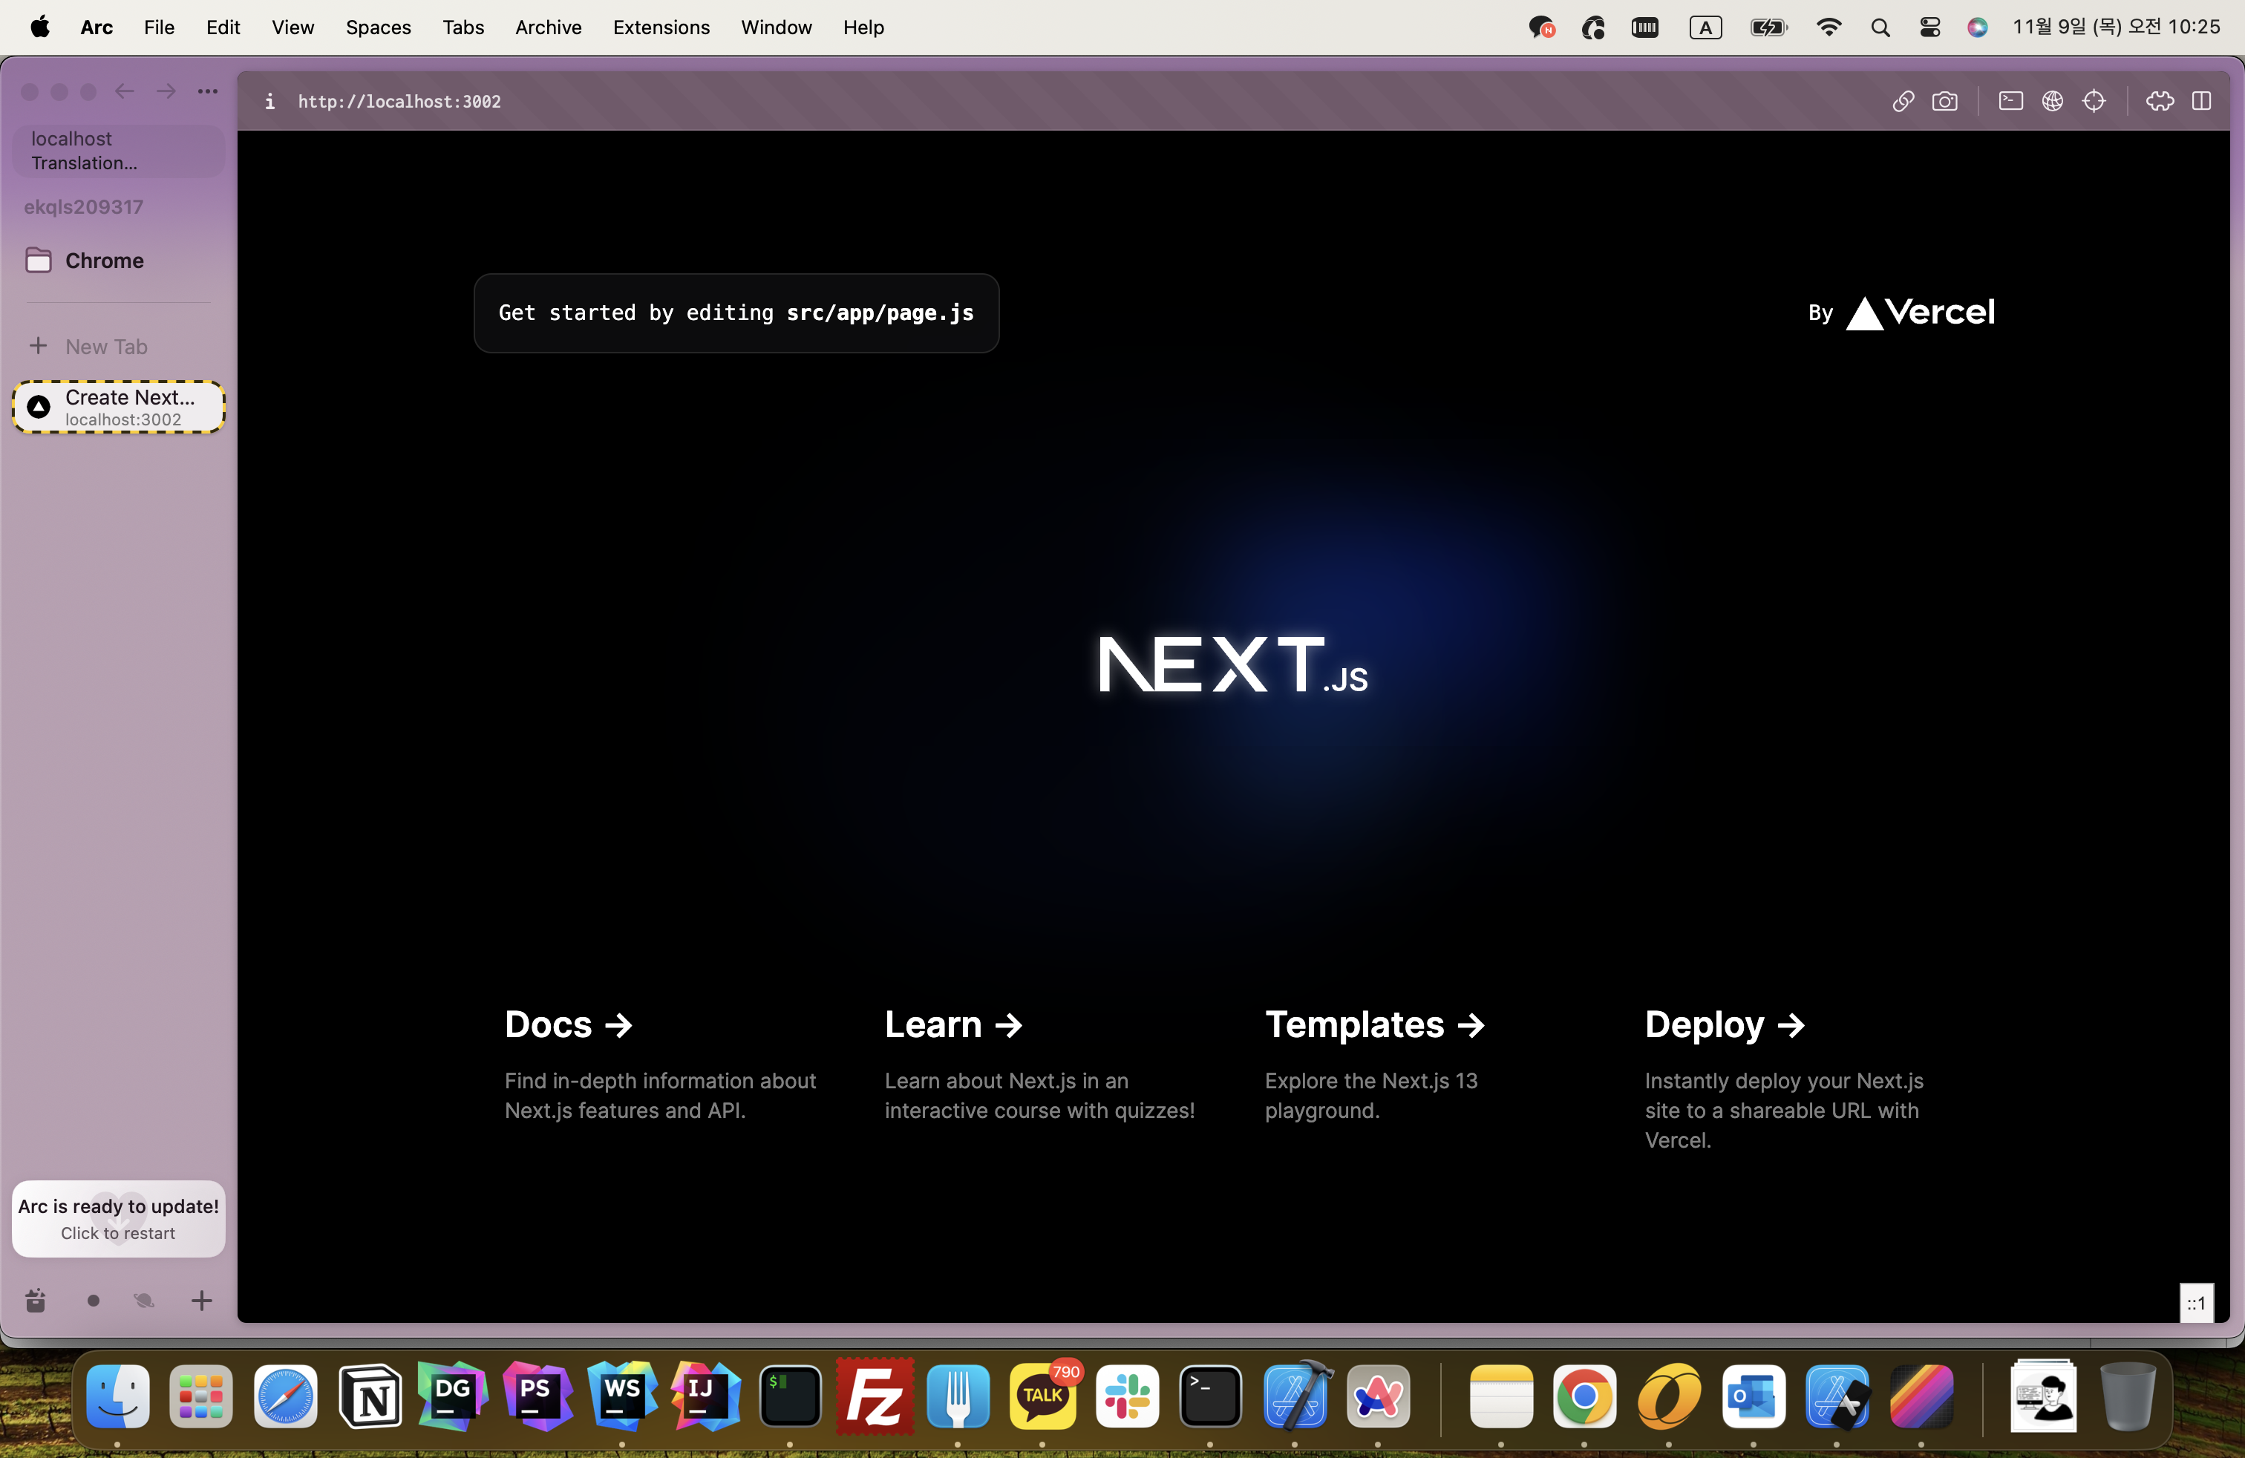The width and height of the screenshot is (2245, 1458).
Task: Open the Spaces menu in menu bar
Action: (x=377, y=27)
